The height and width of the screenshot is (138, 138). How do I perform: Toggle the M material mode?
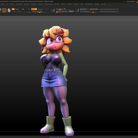click(x=29, y=9)
